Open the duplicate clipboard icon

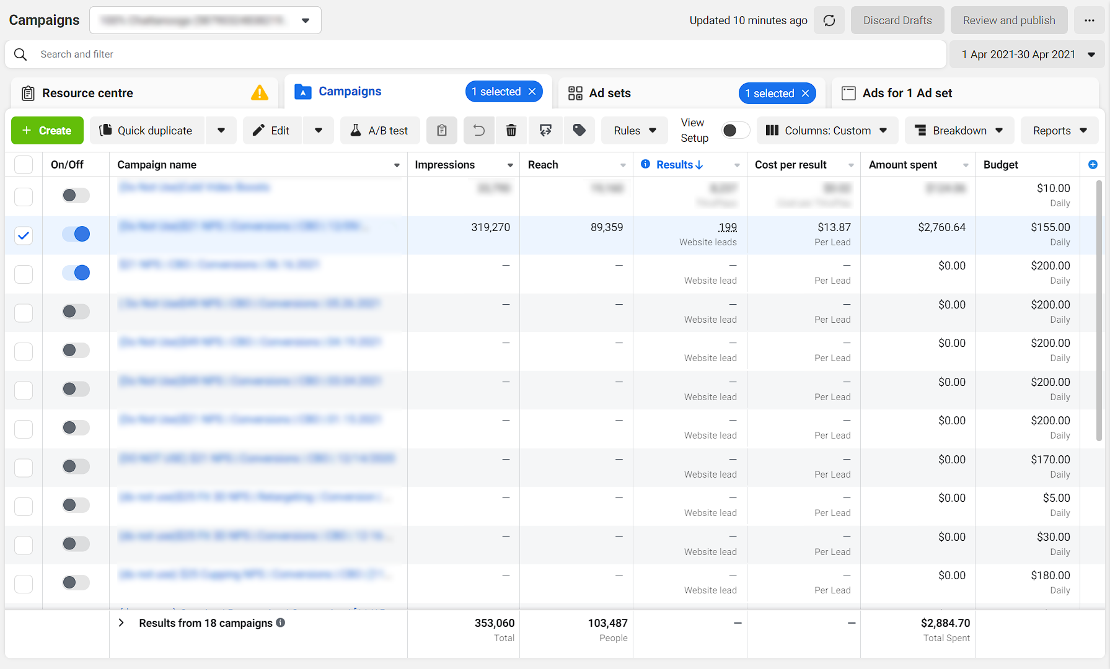coord(441,130)
